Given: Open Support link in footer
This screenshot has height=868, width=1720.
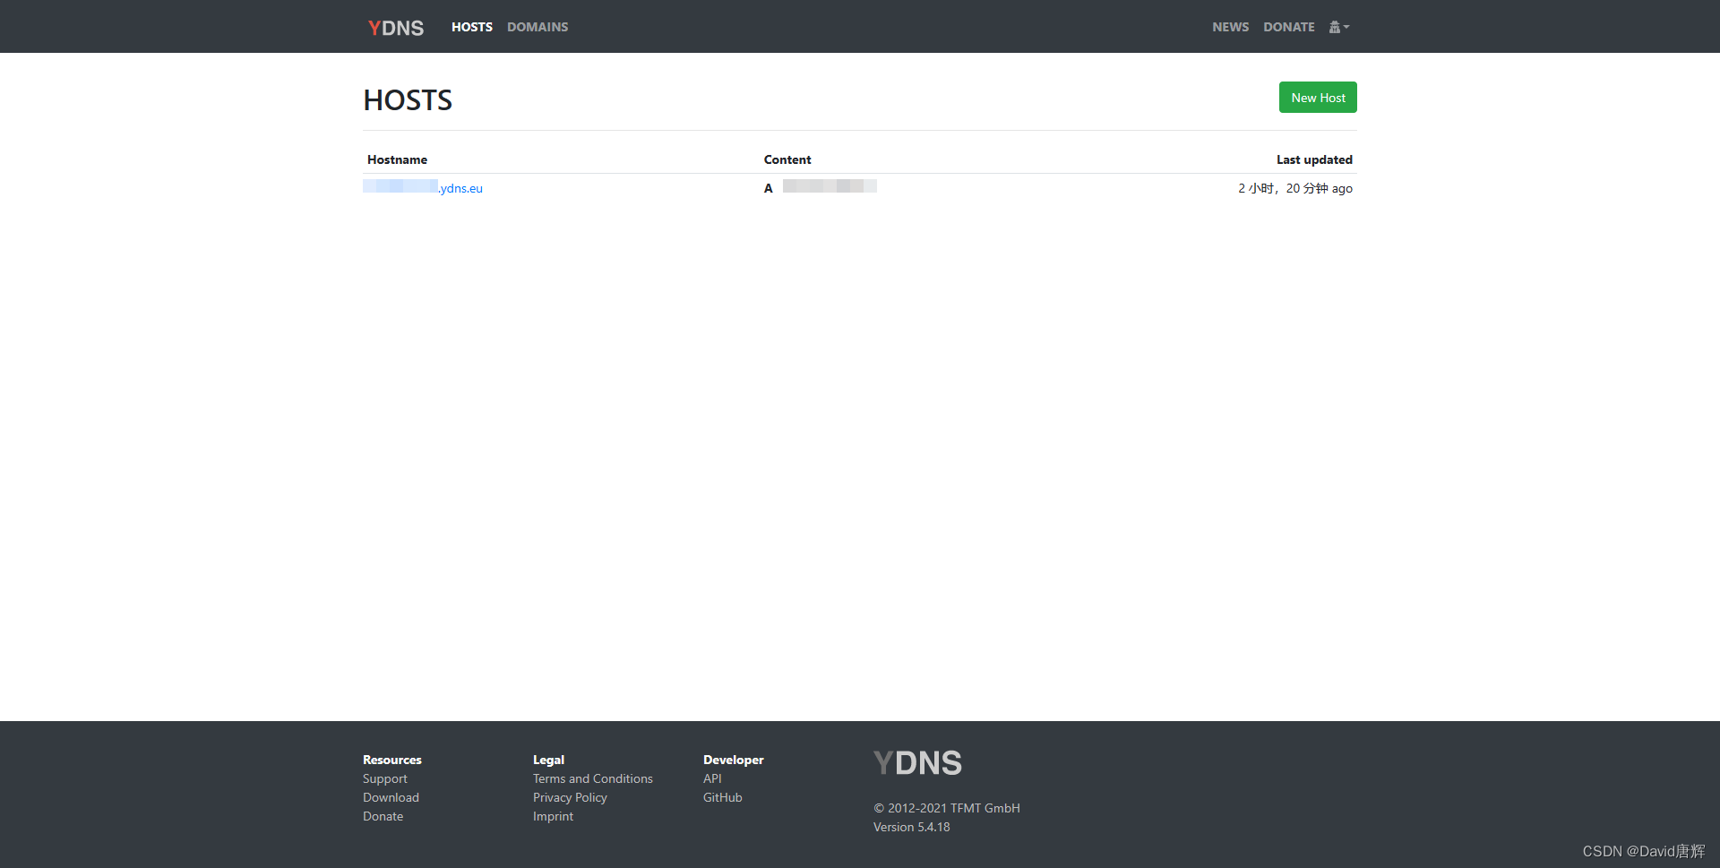Looking at the screenshot, I should click(x=385, y=778).
